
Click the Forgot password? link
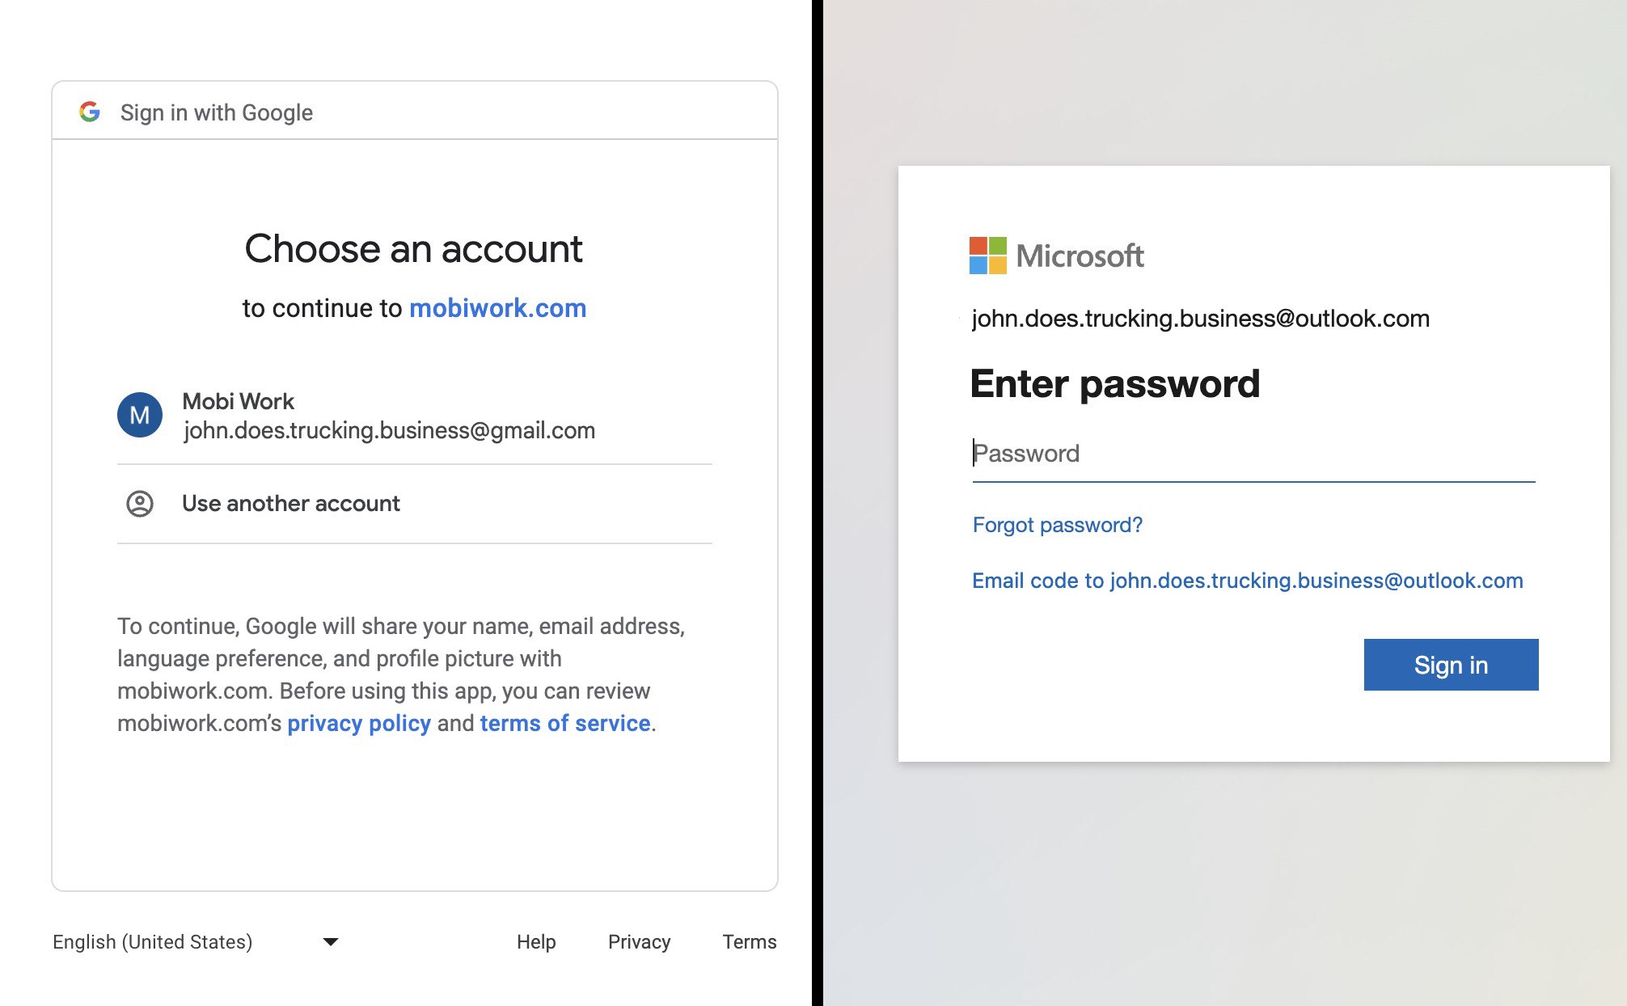tap(1057, 525)
